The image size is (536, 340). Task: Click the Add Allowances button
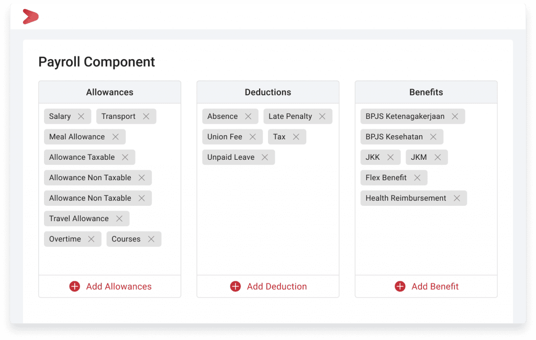[x=110, y=287]
